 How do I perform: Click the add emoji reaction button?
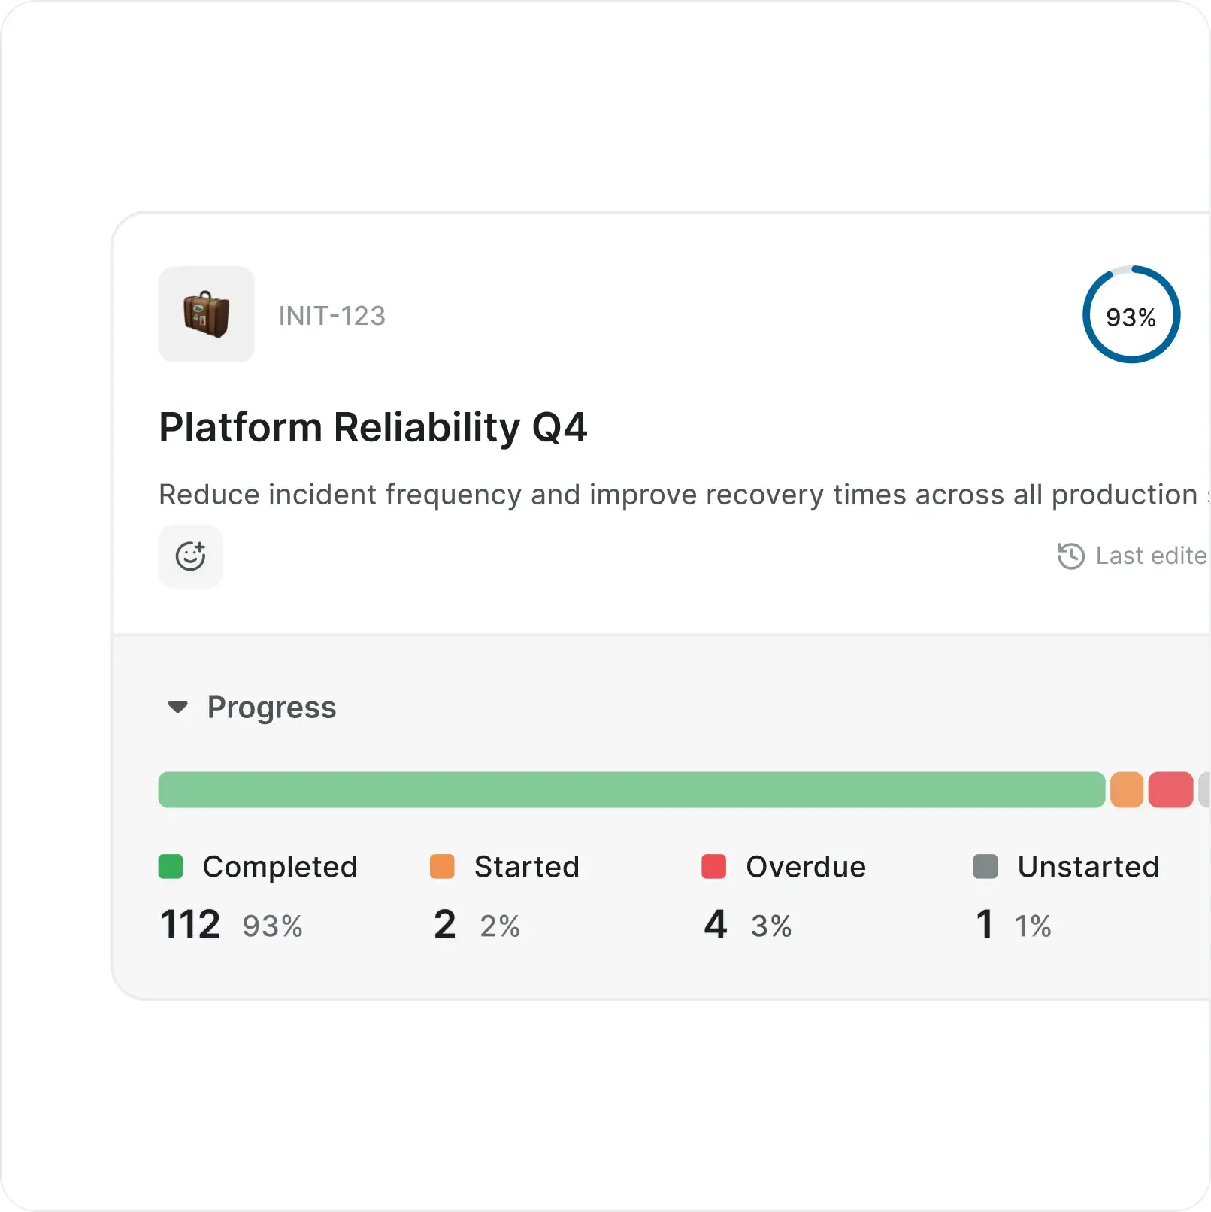[190, 556]
